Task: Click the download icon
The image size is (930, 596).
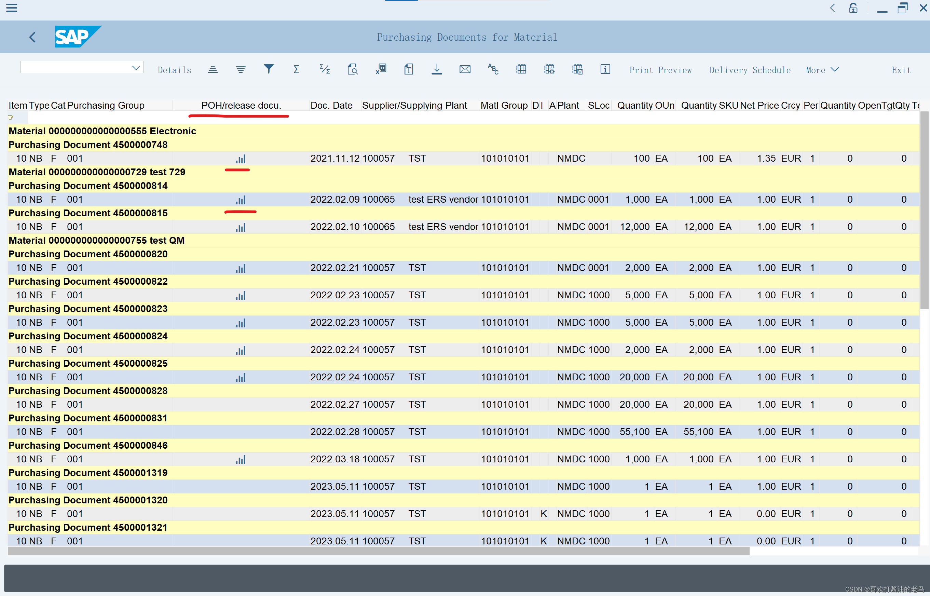Action: 437,69
